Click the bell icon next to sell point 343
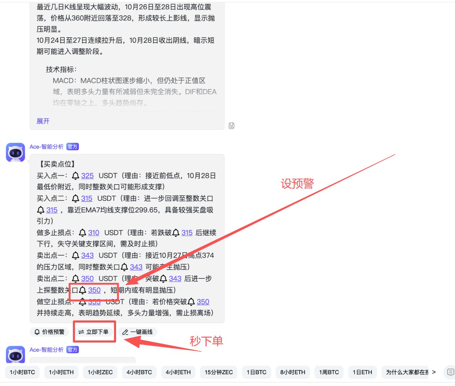The image size is (455, 386). 76,255
